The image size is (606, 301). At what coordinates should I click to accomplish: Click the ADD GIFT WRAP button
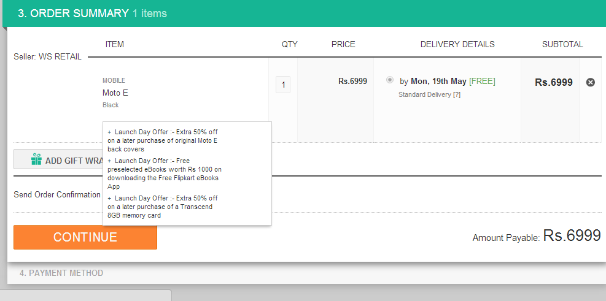click(x=58, y=159)
